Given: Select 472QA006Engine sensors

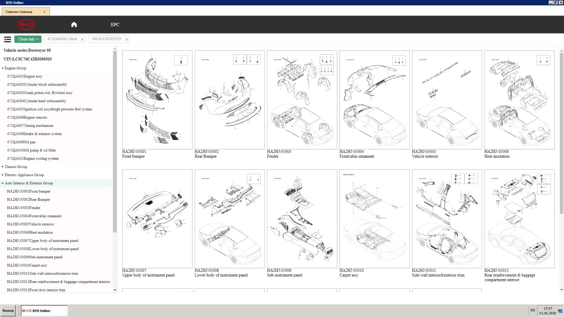Looking at the screenshot, I should (x=27, y=118).
